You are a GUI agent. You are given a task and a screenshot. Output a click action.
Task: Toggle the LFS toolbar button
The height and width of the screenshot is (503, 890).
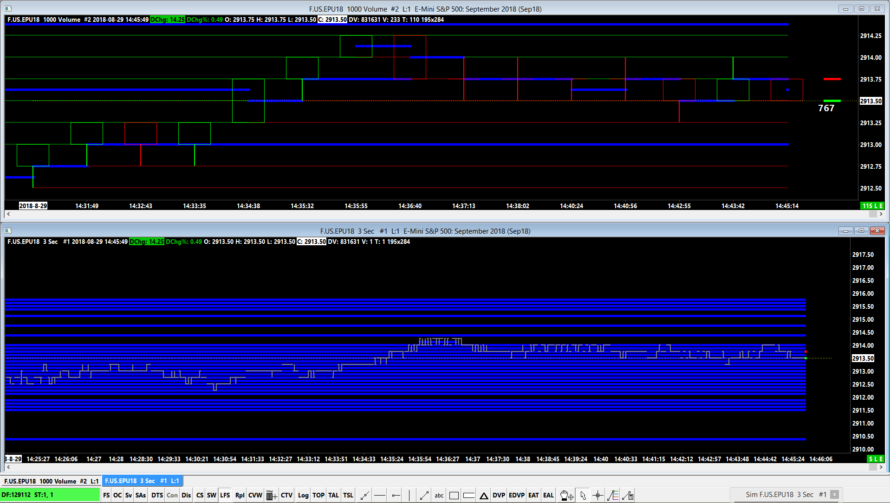[225, 495]
